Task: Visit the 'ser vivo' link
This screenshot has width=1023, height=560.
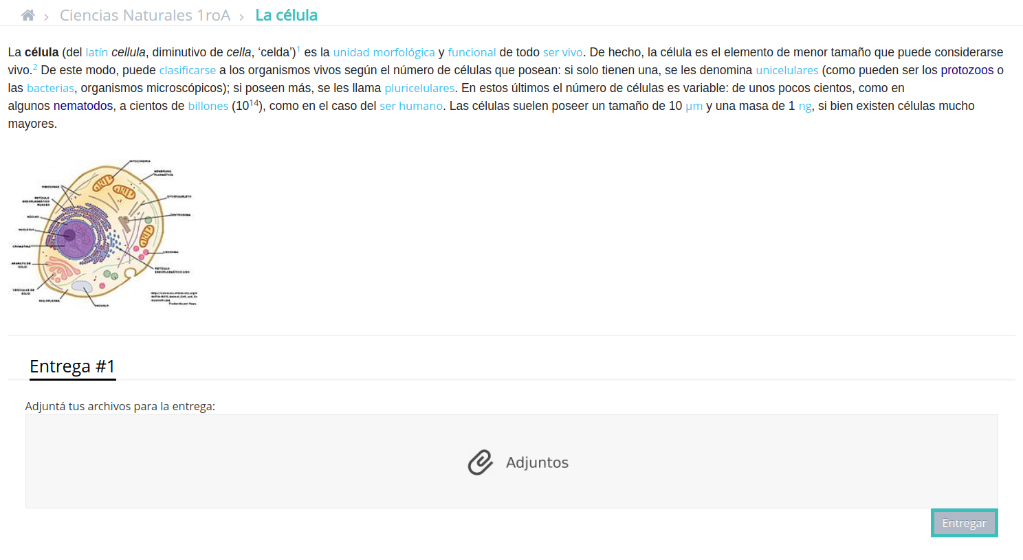Action: (562, 52)
